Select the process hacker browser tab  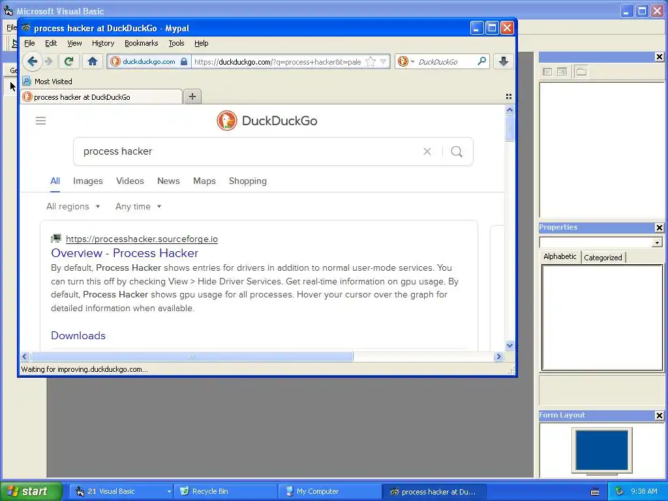point(101,97)
